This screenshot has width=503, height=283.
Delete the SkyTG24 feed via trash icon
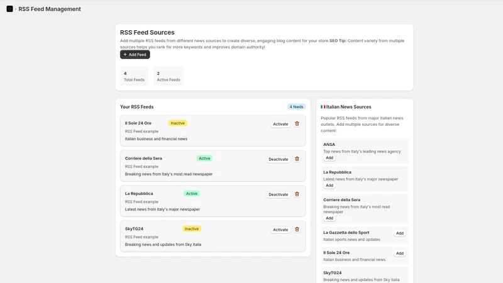(297, 230)
